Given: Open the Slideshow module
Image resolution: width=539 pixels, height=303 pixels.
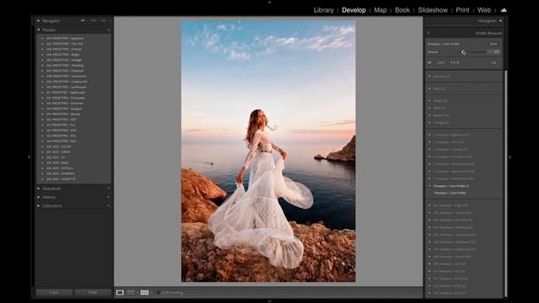Looking at the screenshot, I should [x=432, y=10].
